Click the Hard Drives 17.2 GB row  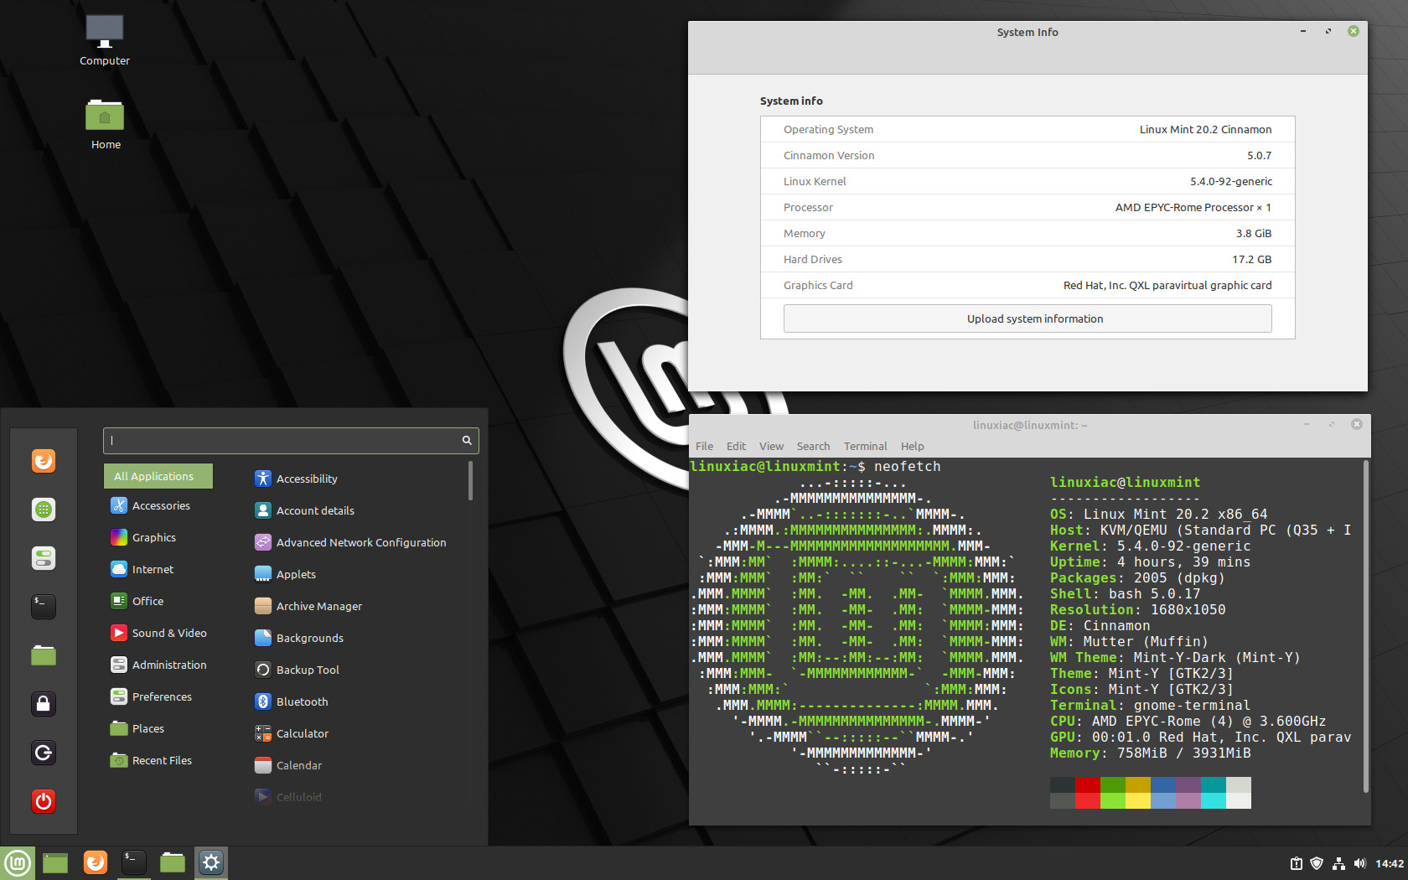[1028, 259]
